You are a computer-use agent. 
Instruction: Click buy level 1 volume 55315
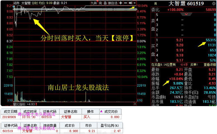[211, 40]
